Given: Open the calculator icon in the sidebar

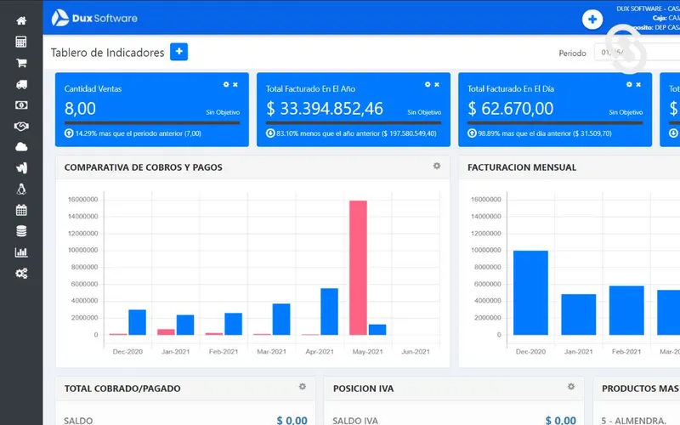Looking at the screenshot, I should pyautogui.click(x=21, y=42).
